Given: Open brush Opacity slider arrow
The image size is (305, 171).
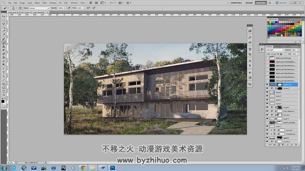Looking at the screenshot, I should tap(65, 8).
